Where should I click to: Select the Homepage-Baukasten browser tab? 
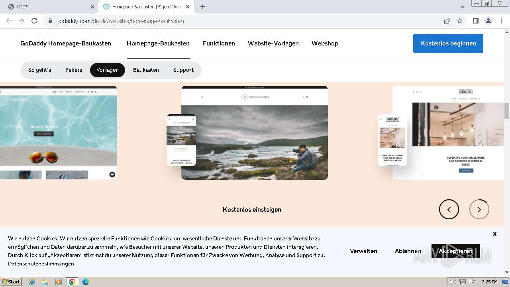coord(146,7)
